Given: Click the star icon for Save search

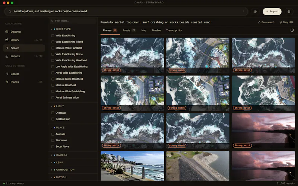Looking at the screenshot, I should coord(259,22).
